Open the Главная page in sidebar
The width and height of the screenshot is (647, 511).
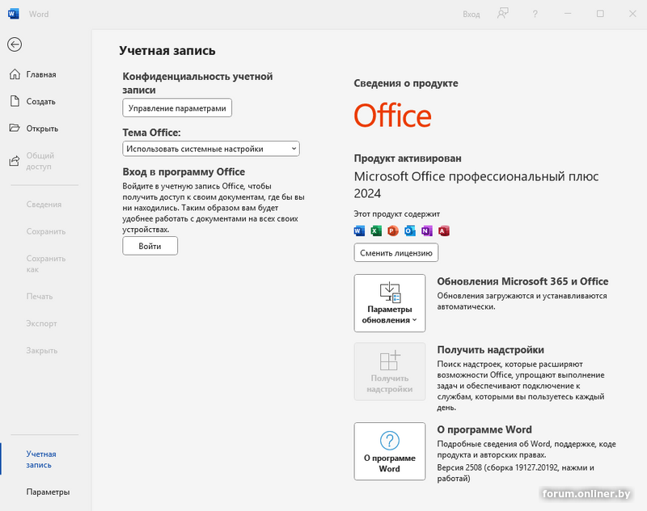(40, 74)
